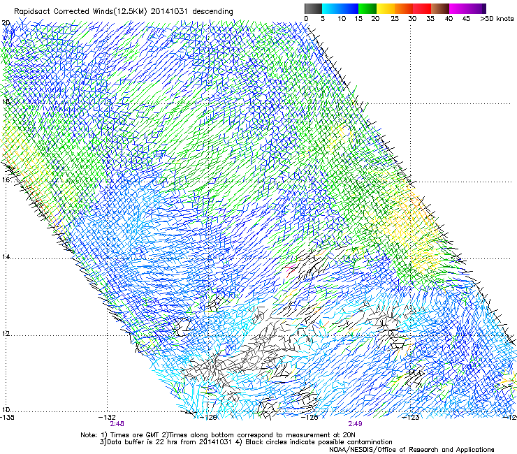The width and height of the screenshot is (517, 454).
Task: Click the note line starting 'Note: 1) Times are GMT'
Action: tap(218, 435)
